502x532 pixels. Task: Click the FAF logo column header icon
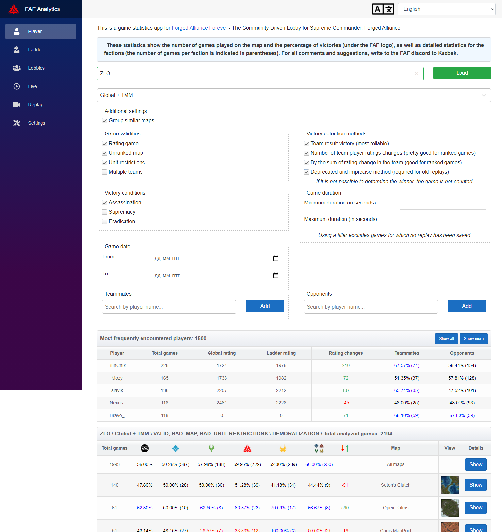[145, 448]
